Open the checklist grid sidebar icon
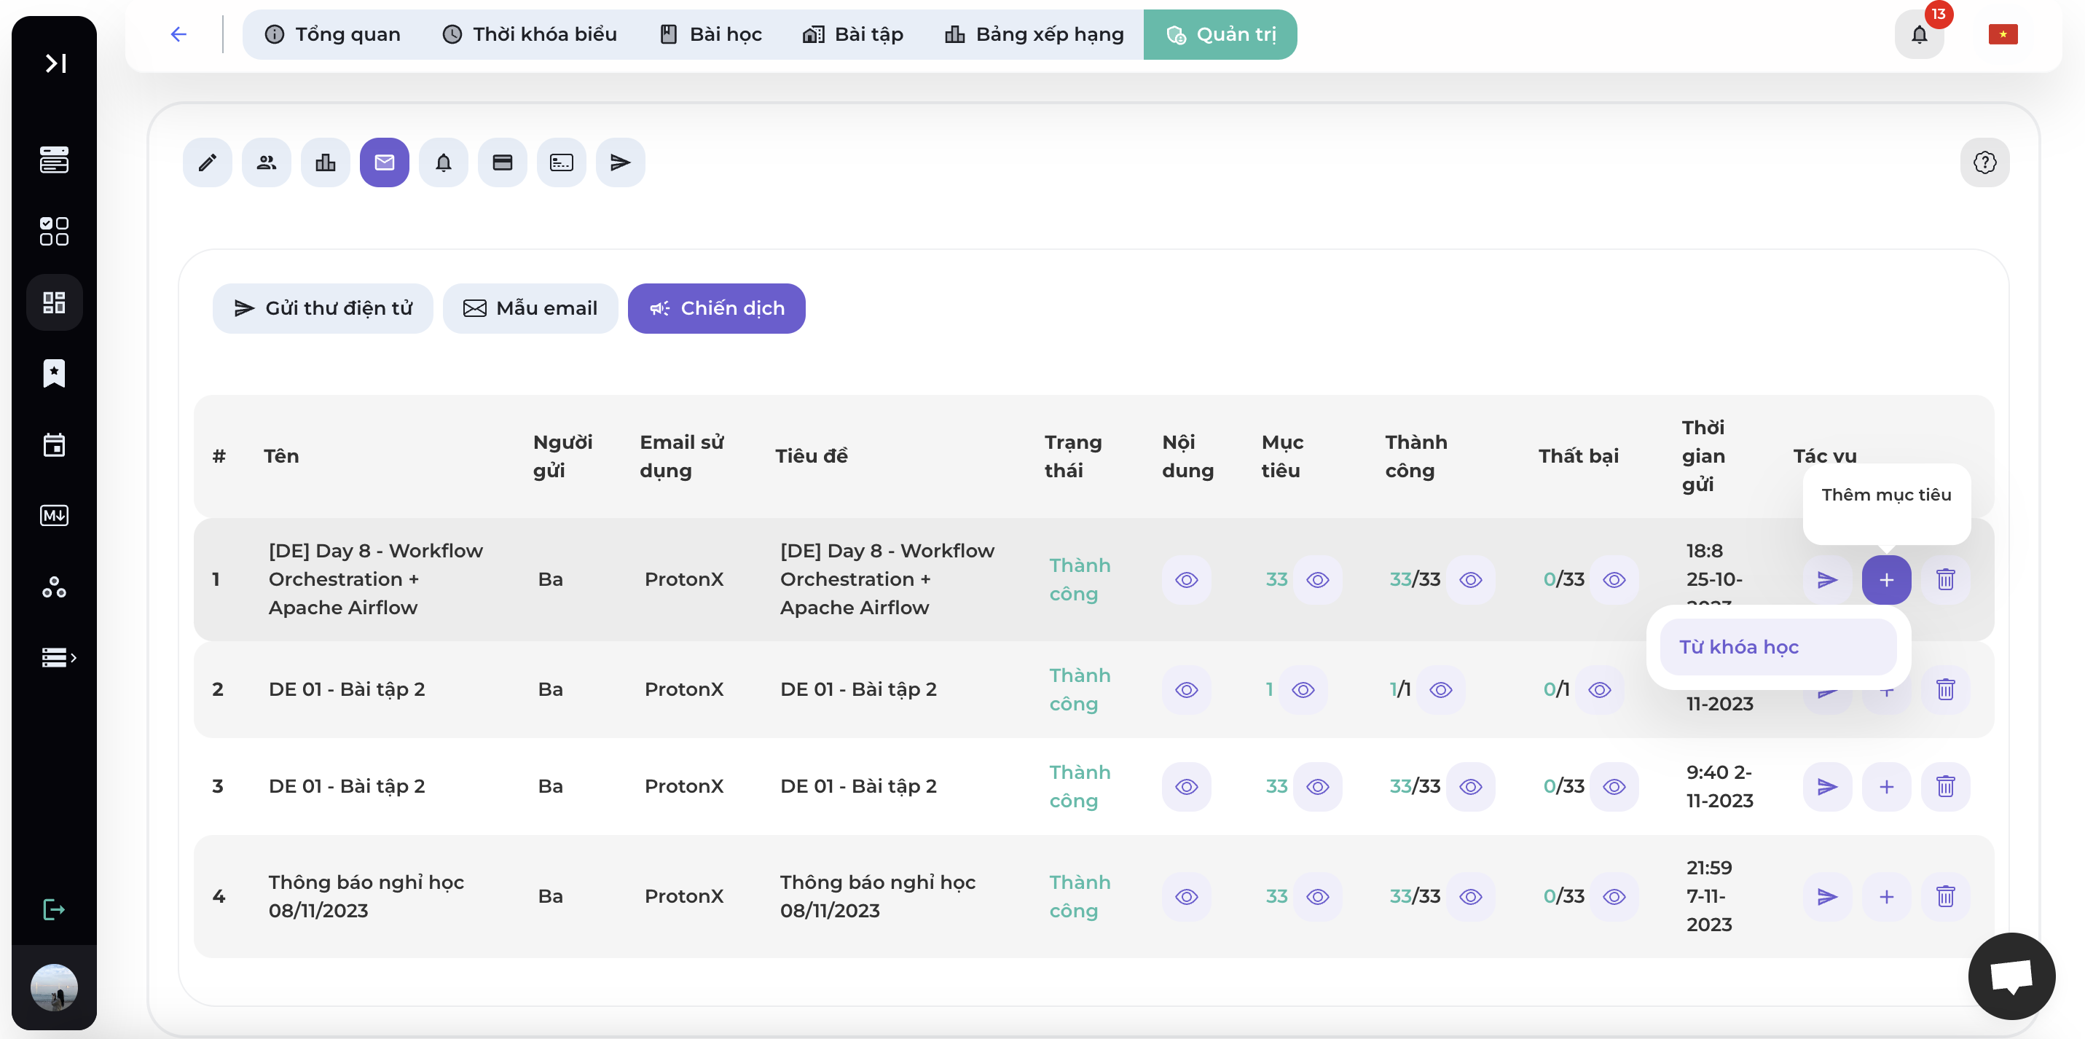 click(54, 231)
